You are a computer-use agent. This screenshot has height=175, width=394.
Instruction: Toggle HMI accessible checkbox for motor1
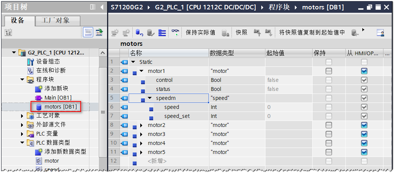(x=364, y=71)
